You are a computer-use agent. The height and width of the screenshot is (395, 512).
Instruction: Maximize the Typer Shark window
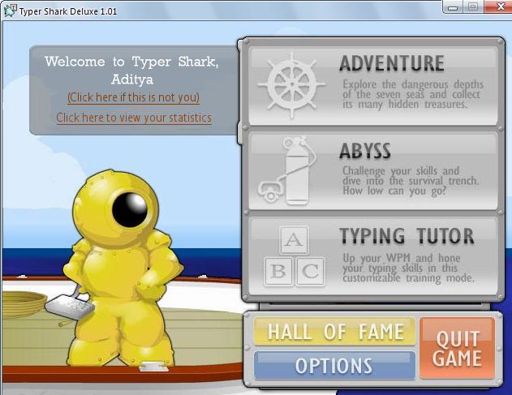pos(473,6)
